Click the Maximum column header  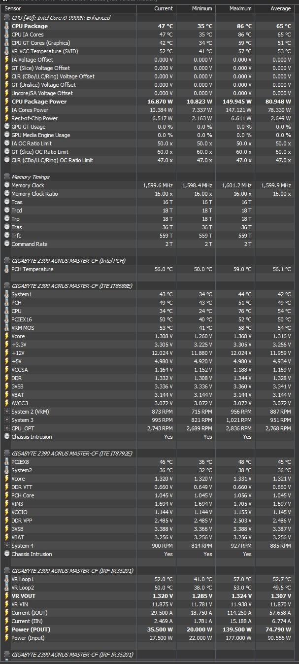click(235, 9)
